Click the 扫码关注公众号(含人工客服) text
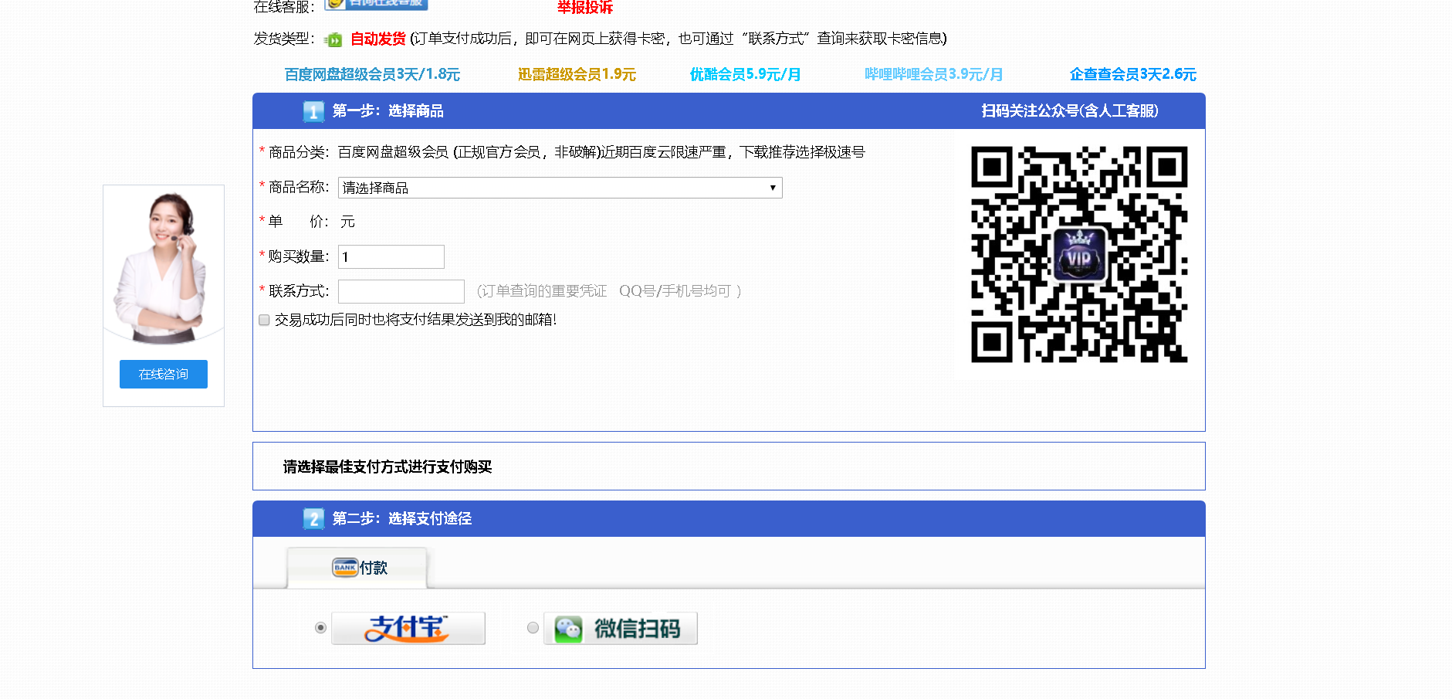The width and height of the screenshot is (1452, 699). click(1070, 111)
